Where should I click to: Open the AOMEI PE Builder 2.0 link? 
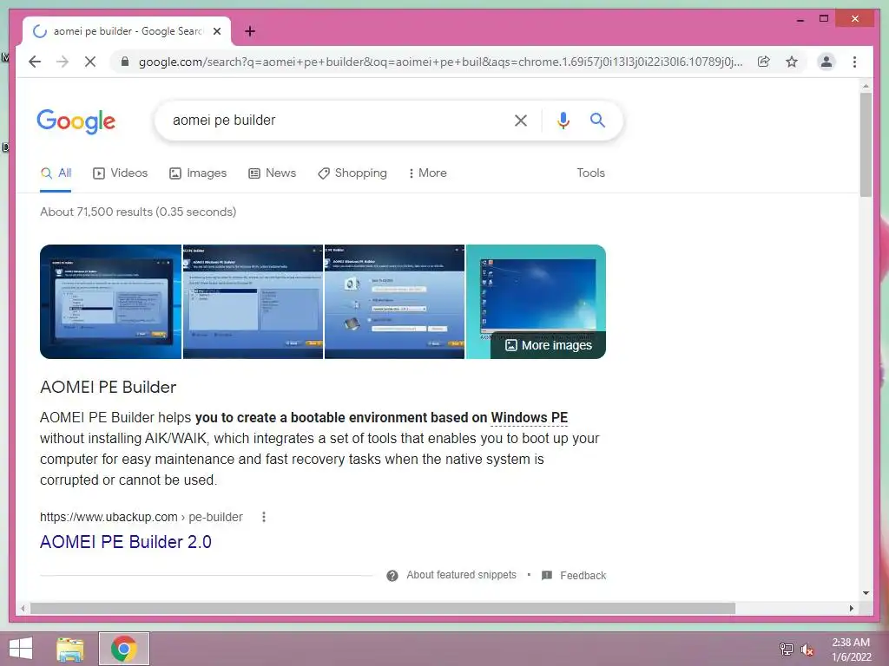click(x=125, y=542)
